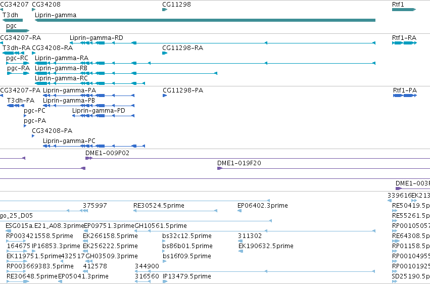Image resolution: width=430 pixels, height=284 pixels.
Task: Select EST 164675 label
Action: coord(18,246)
